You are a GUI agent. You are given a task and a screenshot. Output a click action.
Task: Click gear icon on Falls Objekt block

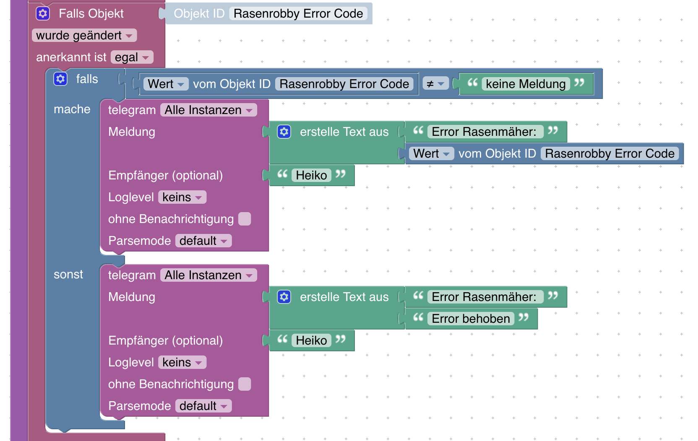click(43, 13)
